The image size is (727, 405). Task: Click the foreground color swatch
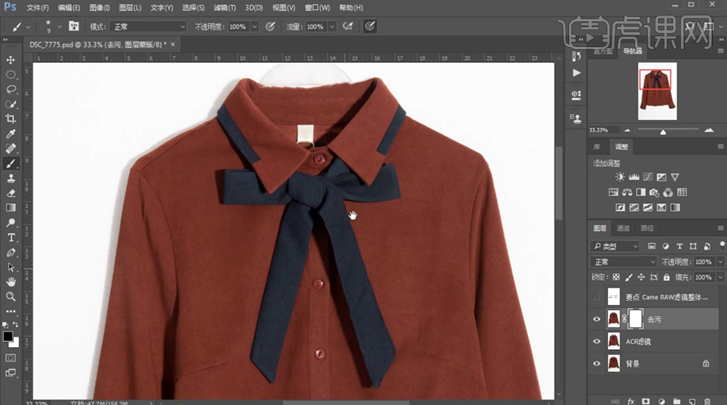coord(8,337)
